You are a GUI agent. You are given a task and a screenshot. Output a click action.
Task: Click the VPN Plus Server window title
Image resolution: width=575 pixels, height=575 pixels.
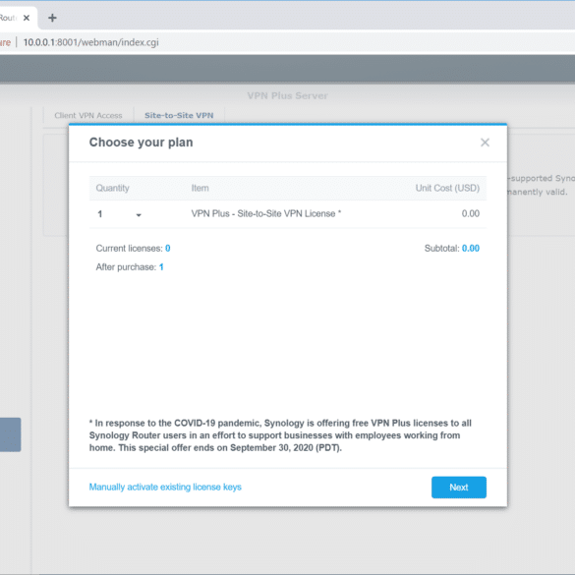pyautogui.click(x=287, y=95)
